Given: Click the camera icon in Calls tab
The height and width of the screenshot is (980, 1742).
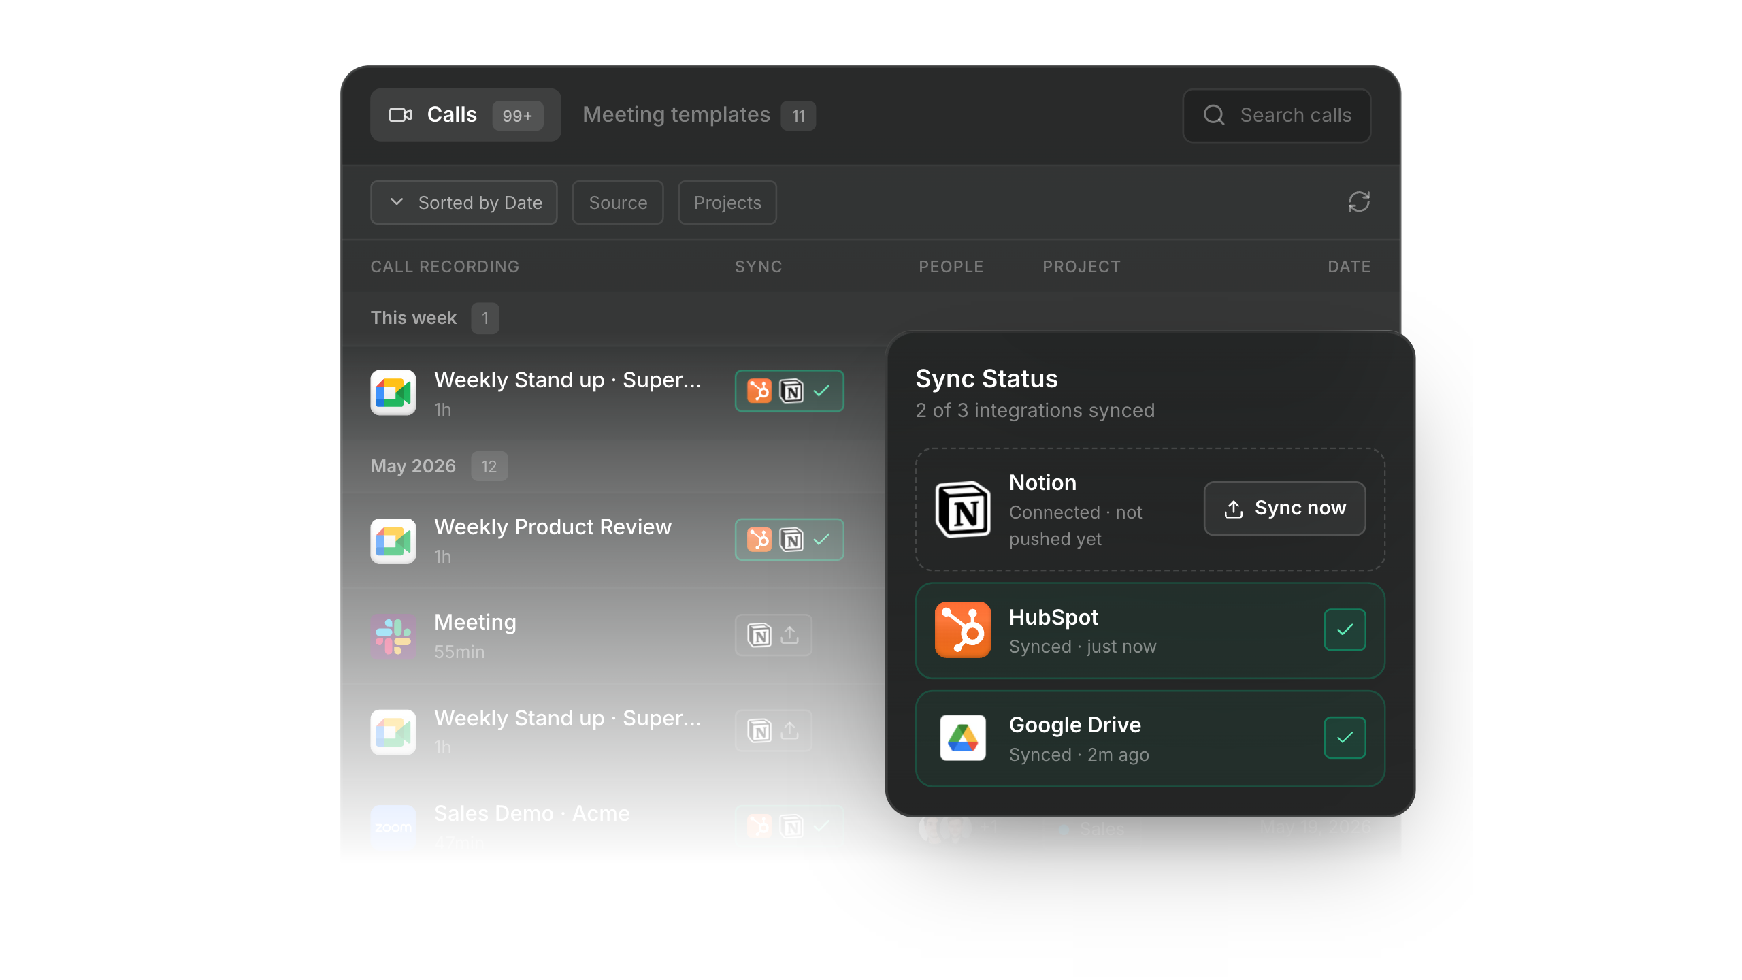Looking at the screenshot, I should point(400,115).
